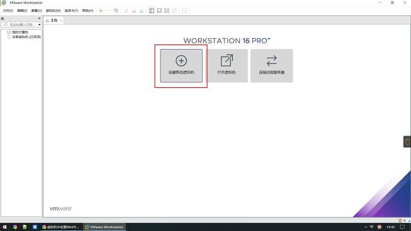Open the 文件(F) menu
This screenshot has width=411, height=231.
click(8, 11)
